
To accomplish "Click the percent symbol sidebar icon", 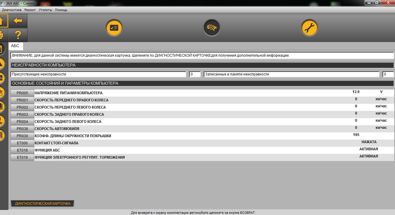I will click(2, 78).
